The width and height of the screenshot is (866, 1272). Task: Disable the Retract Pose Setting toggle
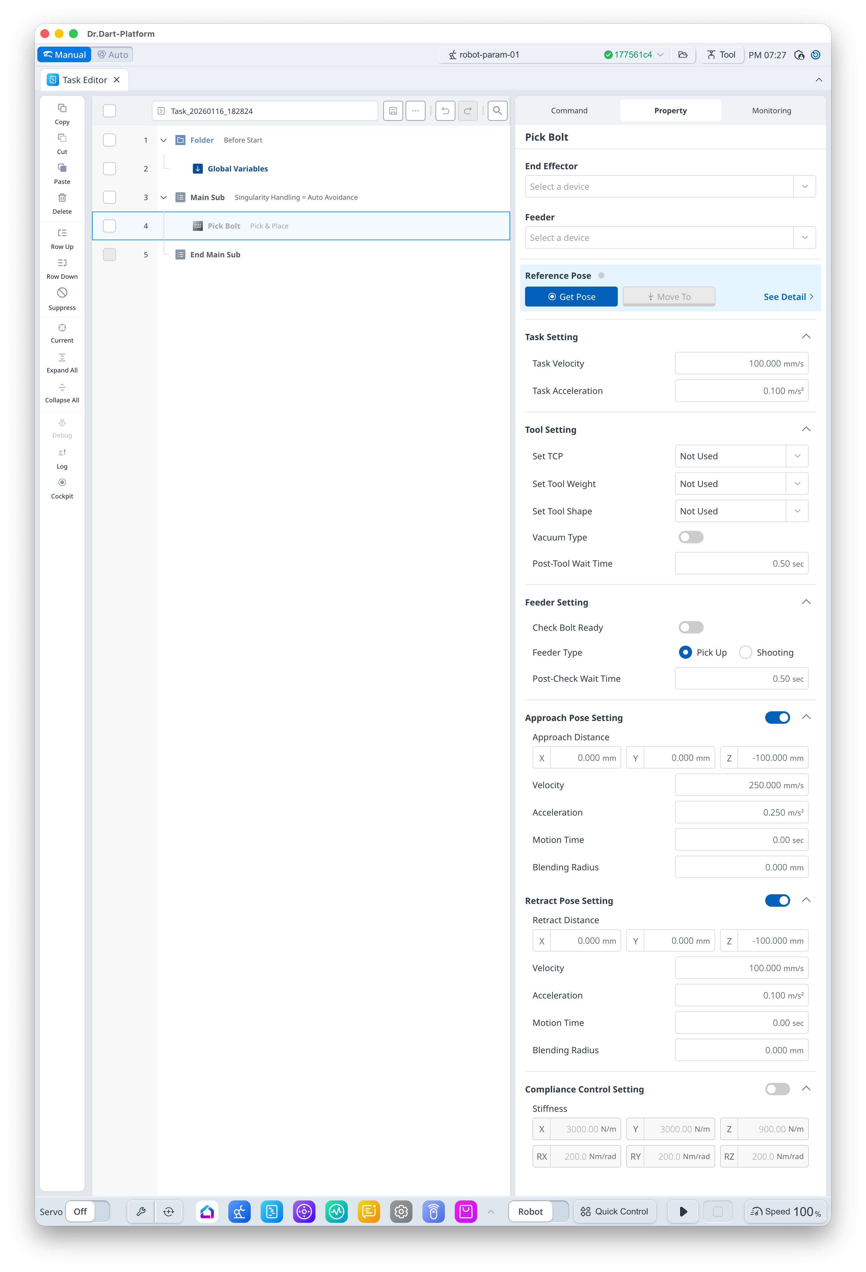pyautogui.click(x=777, y=900)
